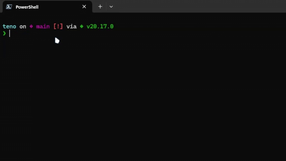Click the green Node.js symbol before the version

click(82, 26)
